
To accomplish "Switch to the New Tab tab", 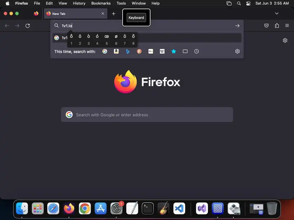I will coord(76,13).
